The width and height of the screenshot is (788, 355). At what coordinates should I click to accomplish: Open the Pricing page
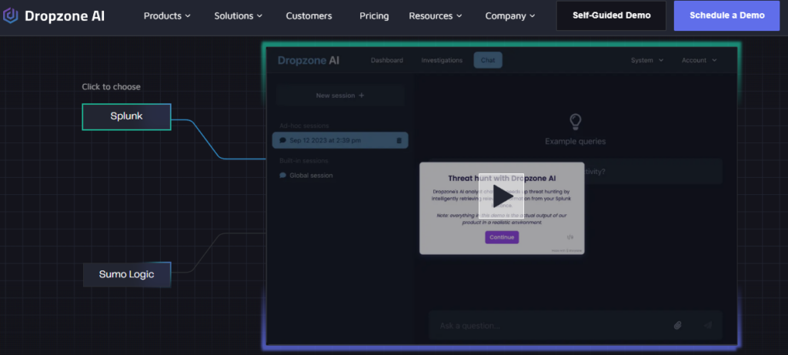click(374, 16)
